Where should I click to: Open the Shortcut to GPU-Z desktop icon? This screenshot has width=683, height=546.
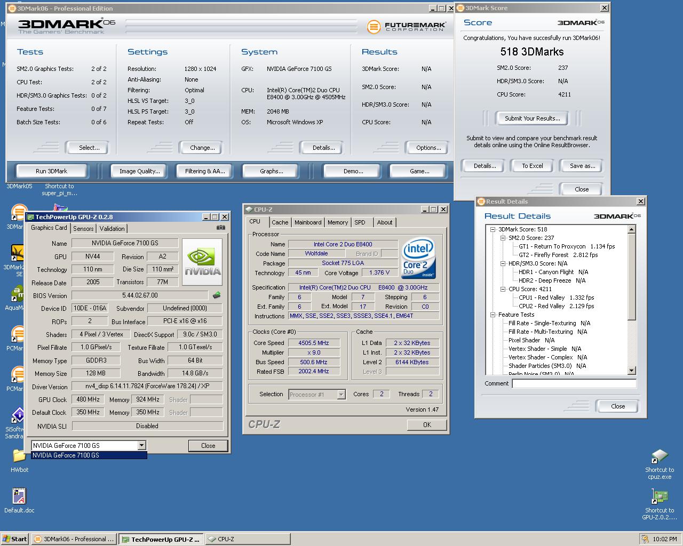point(660,497)
